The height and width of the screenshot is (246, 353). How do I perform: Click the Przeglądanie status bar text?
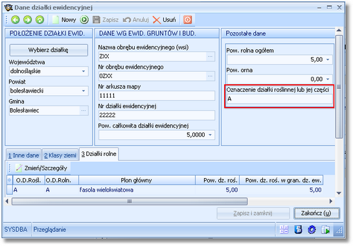coord(50,230)
